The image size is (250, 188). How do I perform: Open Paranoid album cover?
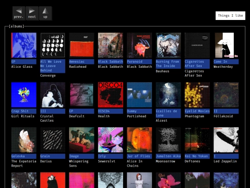pos(139,45)
